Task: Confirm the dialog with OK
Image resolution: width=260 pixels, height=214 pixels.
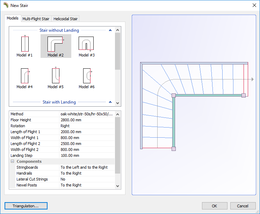Action: point(215,206)
